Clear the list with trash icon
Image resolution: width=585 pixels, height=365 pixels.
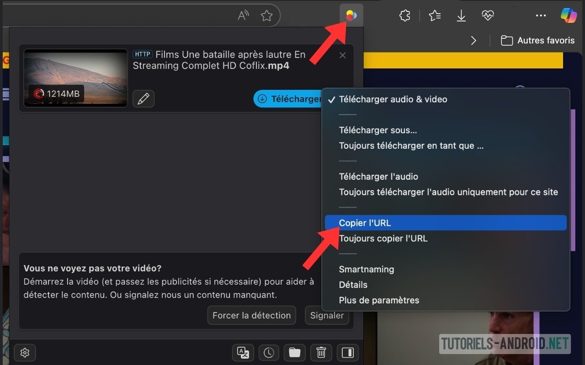(321, 353)
